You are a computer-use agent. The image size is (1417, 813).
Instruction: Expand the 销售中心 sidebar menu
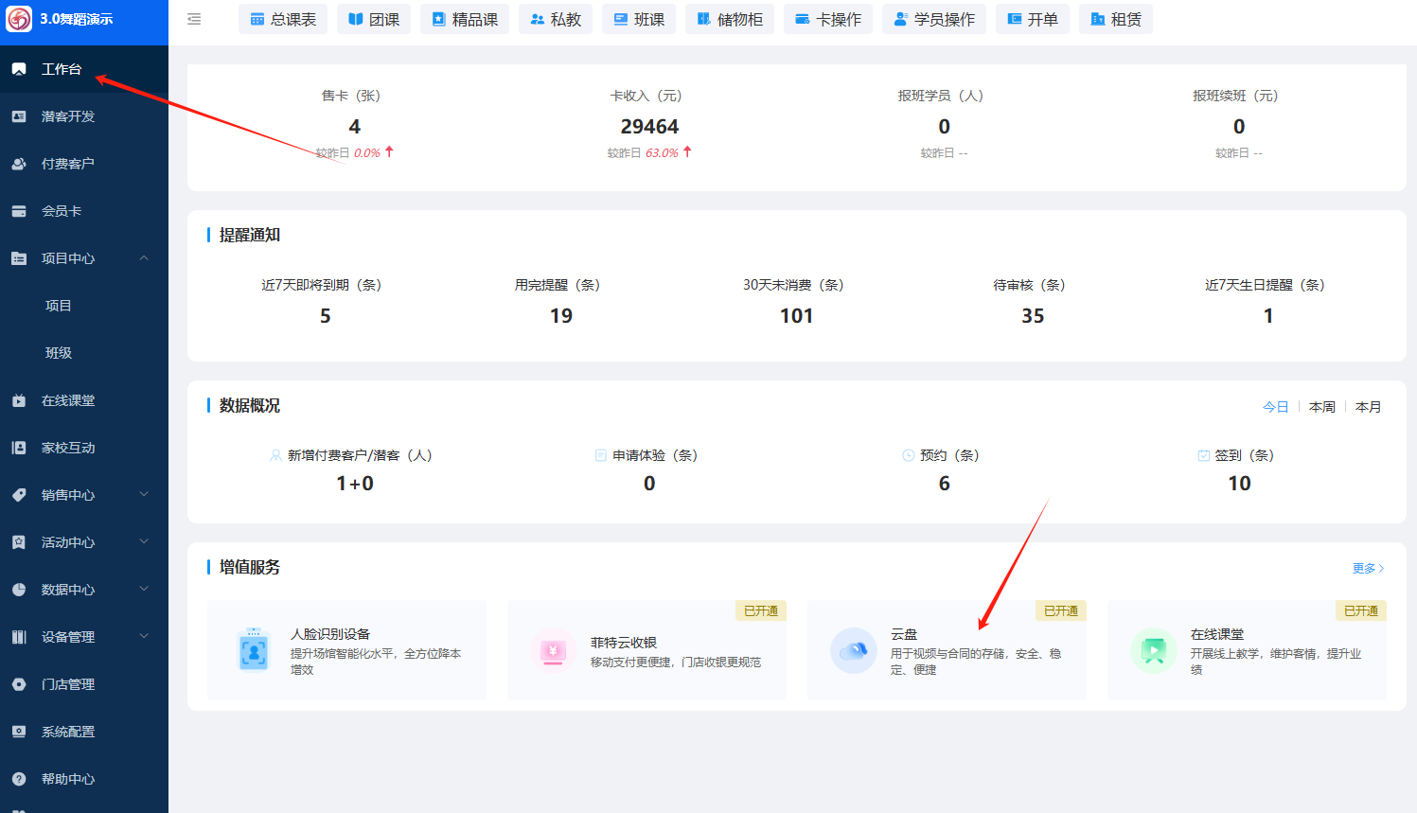point(144,495)
